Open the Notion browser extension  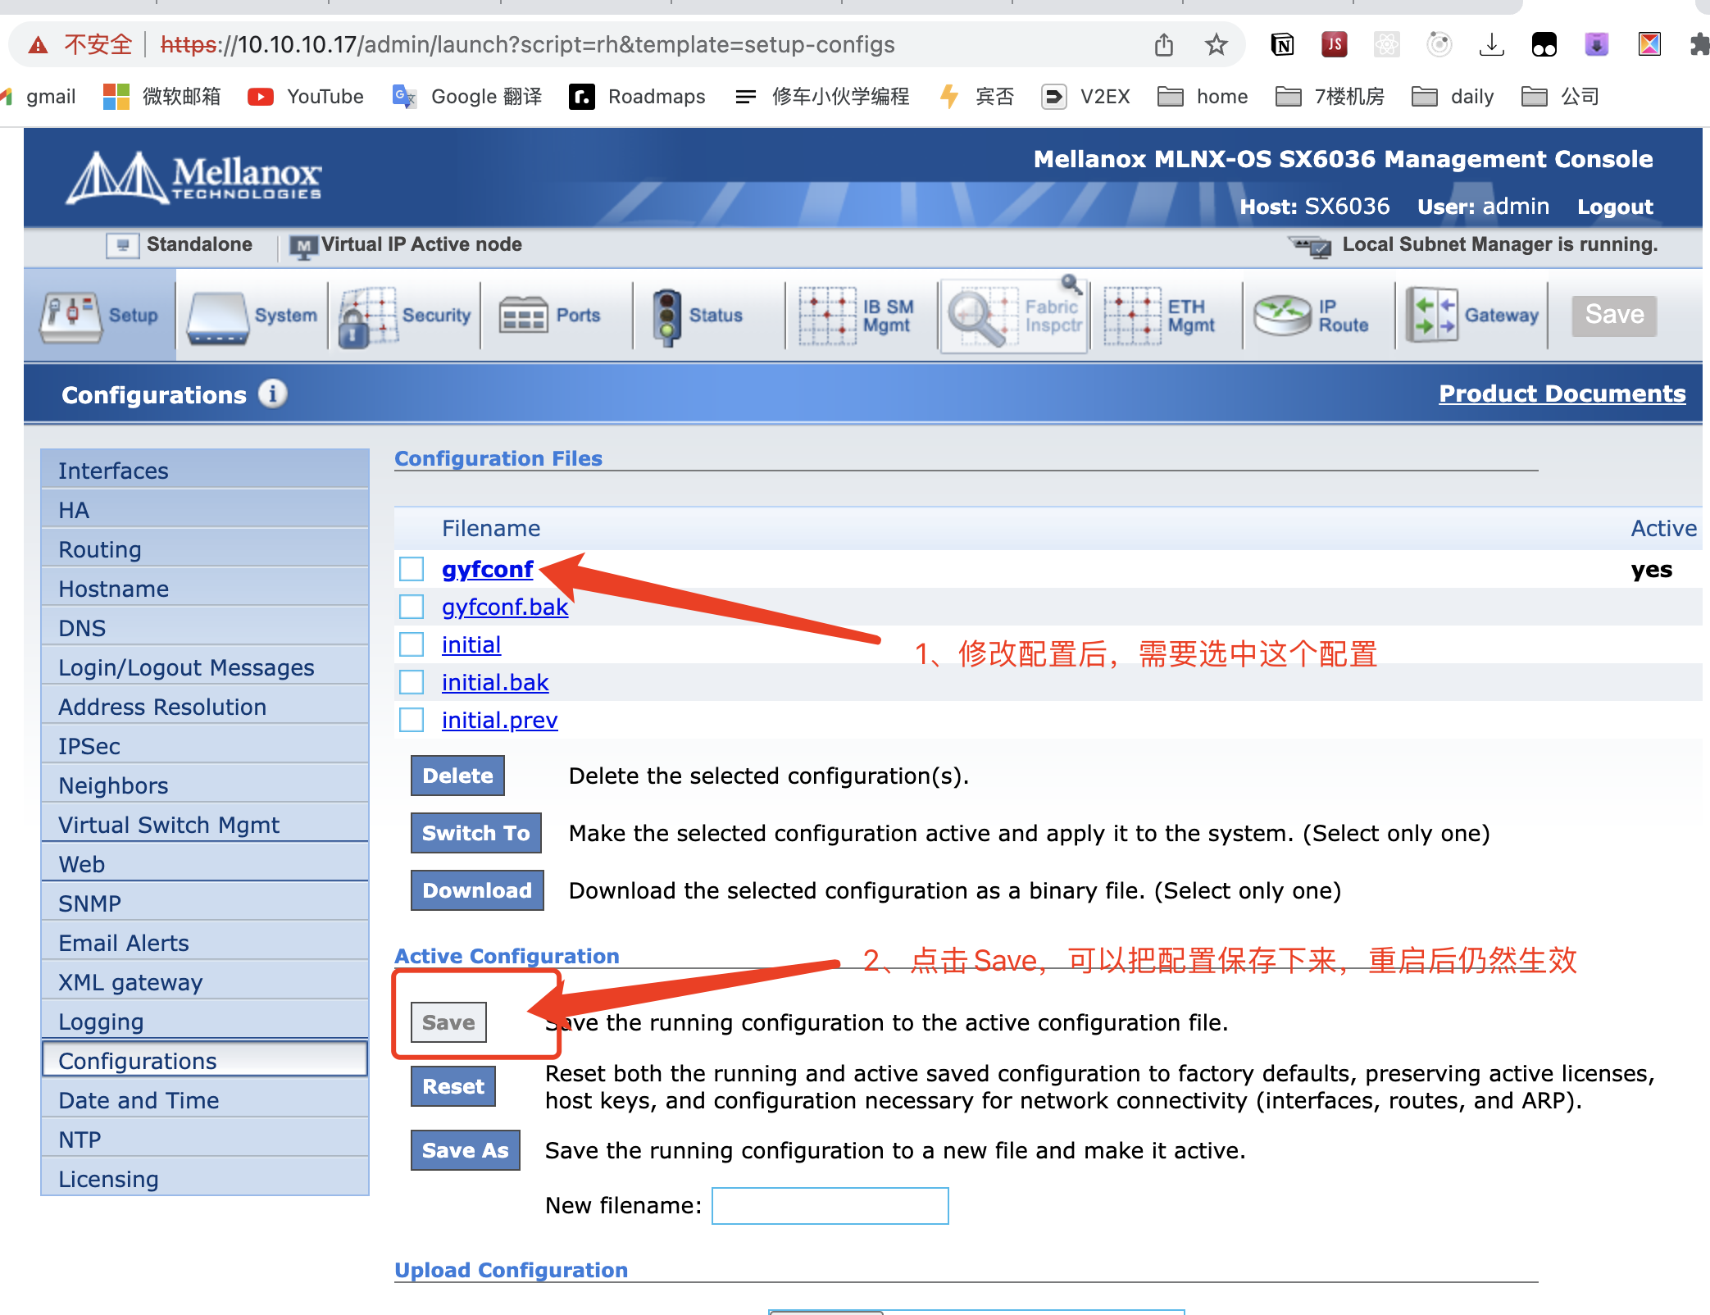point(1282,44)
